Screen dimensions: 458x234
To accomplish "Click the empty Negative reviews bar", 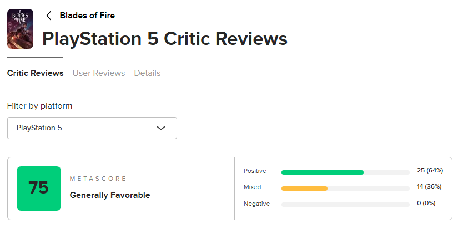I will pos(345,205).
